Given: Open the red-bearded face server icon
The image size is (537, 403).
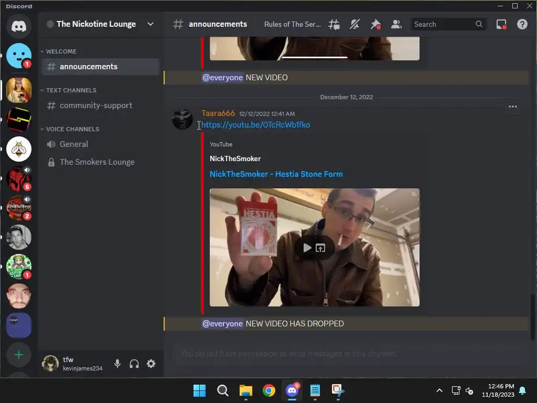Looking at the screenshot, I should coord(19,296).
